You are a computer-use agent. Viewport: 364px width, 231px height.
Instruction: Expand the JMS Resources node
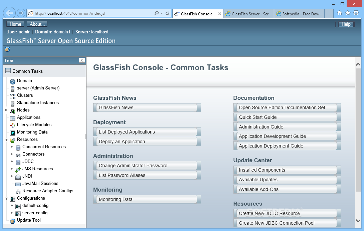12,169
